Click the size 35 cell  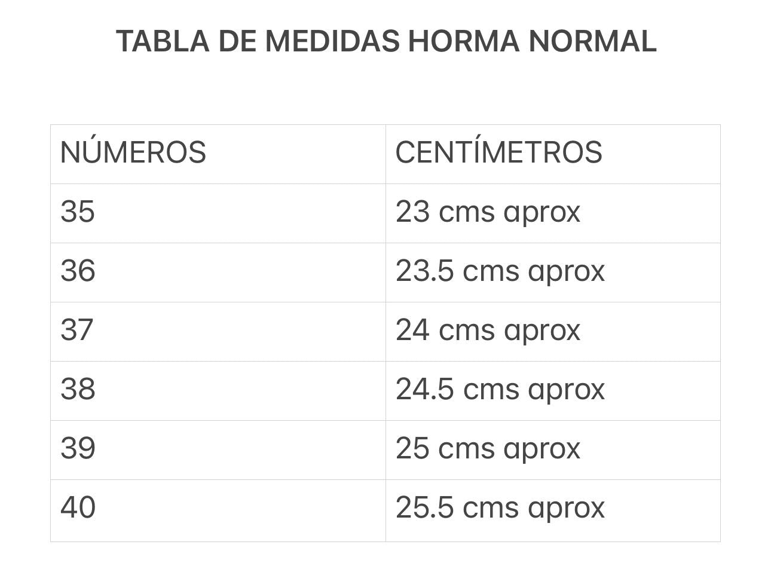78,212
